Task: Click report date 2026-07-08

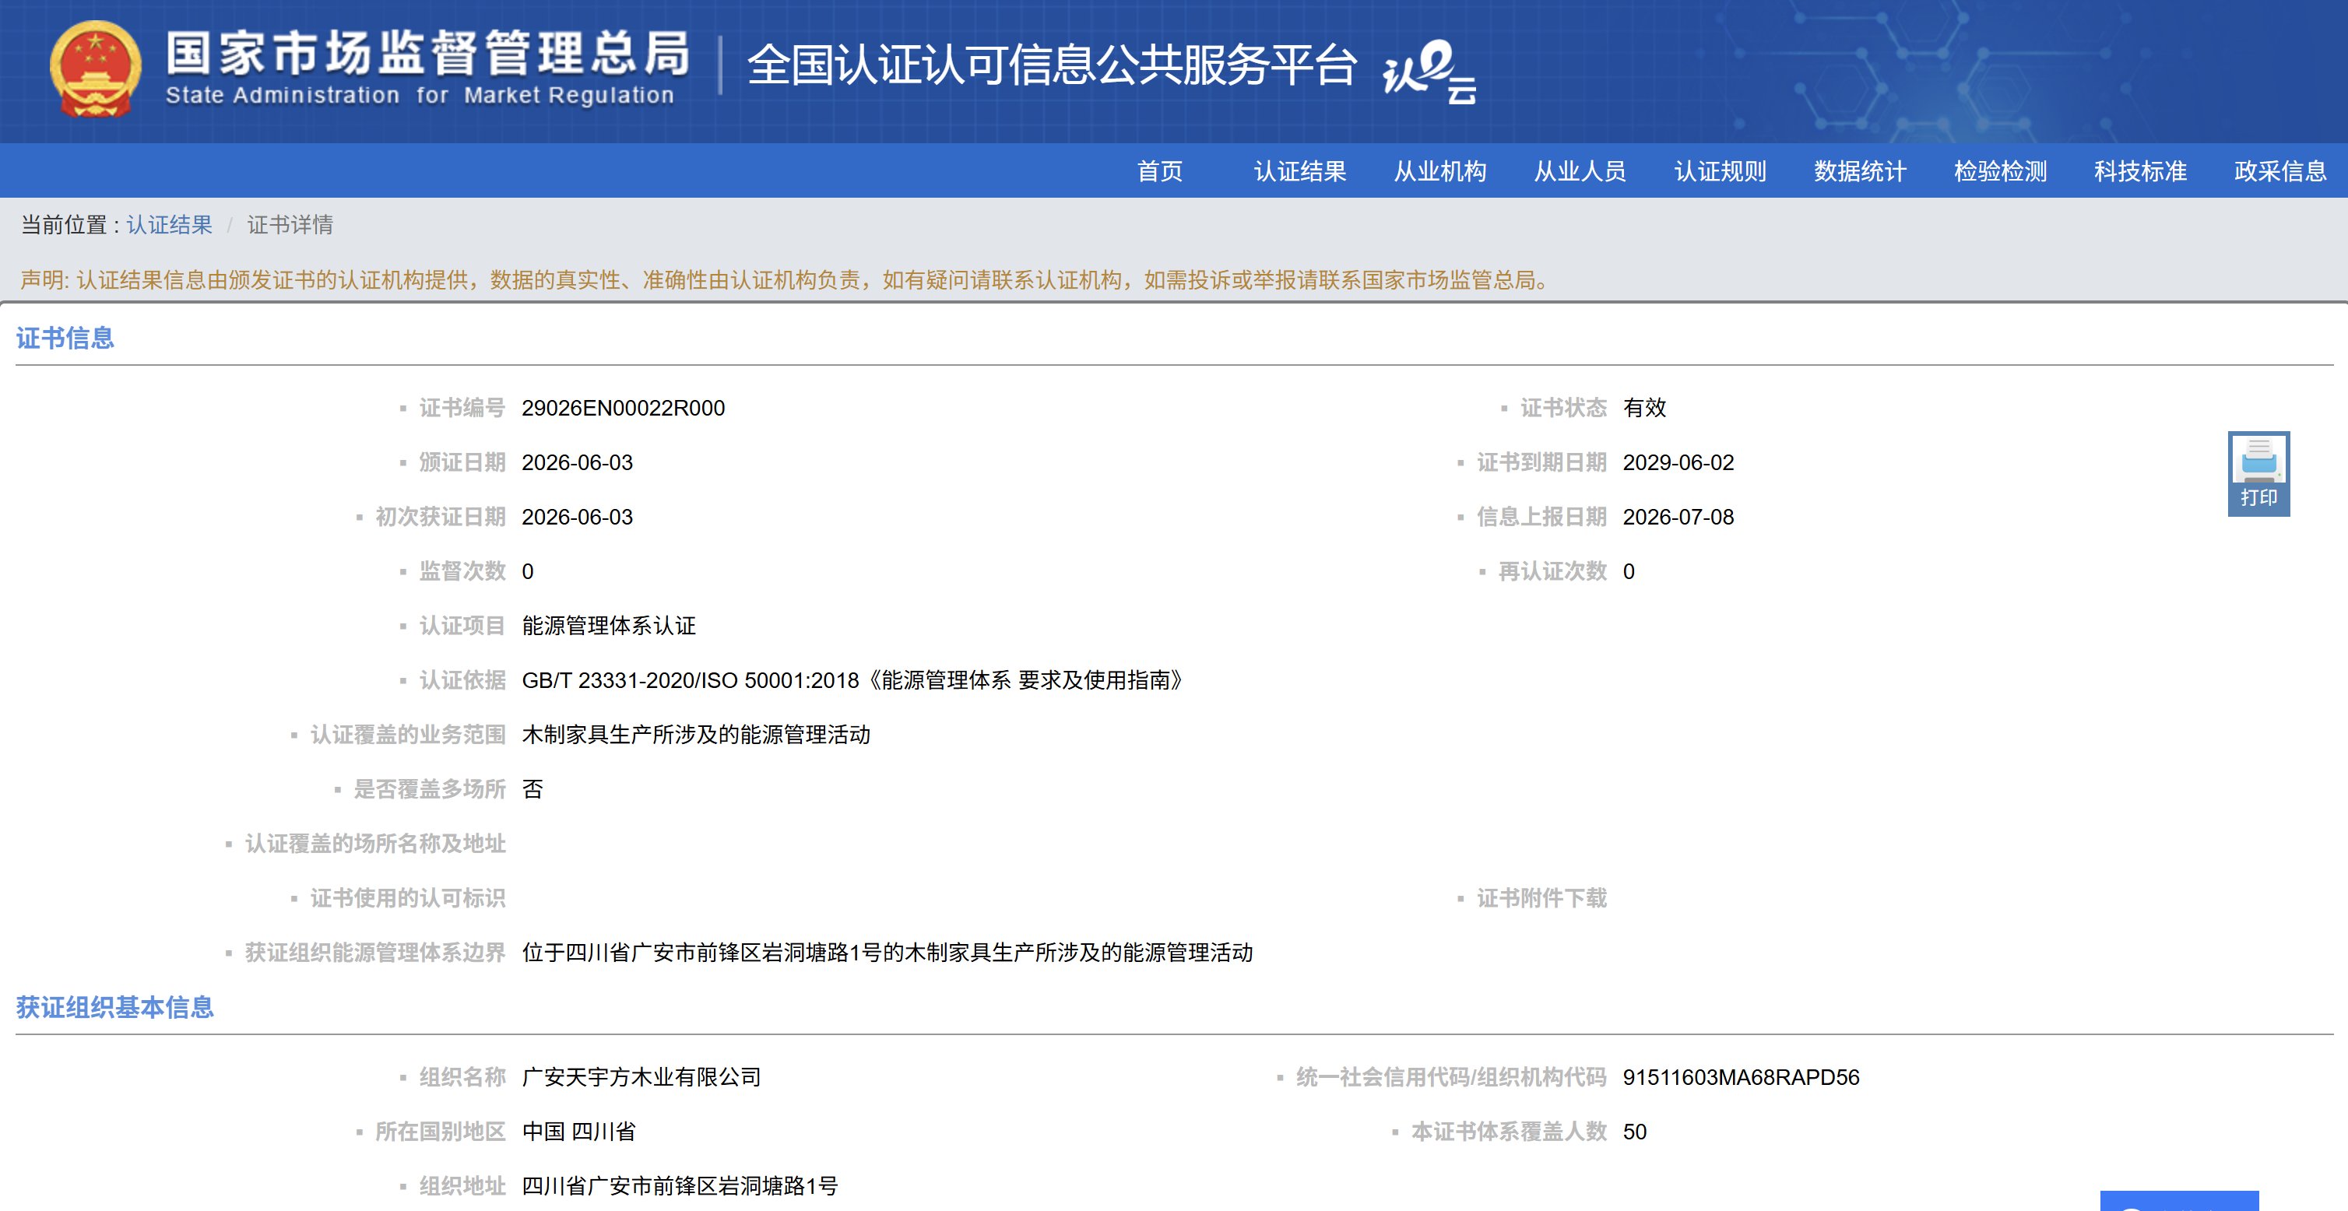Action: 1678,518
